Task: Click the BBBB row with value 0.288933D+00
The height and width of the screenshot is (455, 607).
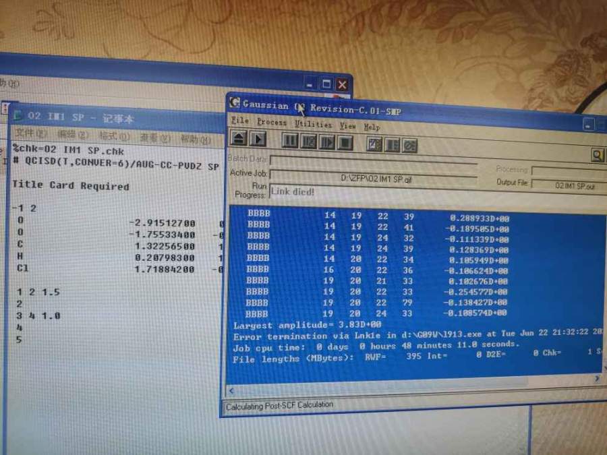Action: click(378, 216)
